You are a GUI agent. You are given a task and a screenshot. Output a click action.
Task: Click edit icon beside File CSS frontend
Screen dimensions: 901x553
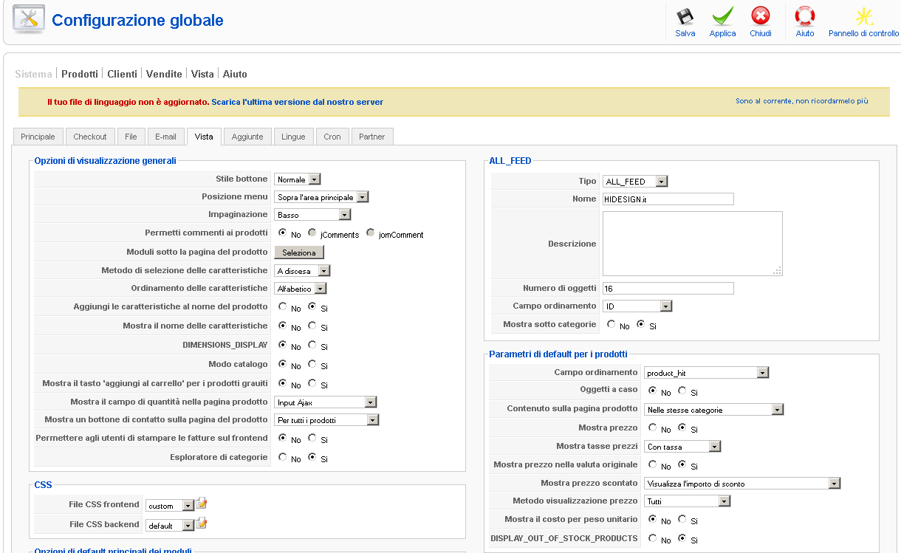(x=202, y=504)
